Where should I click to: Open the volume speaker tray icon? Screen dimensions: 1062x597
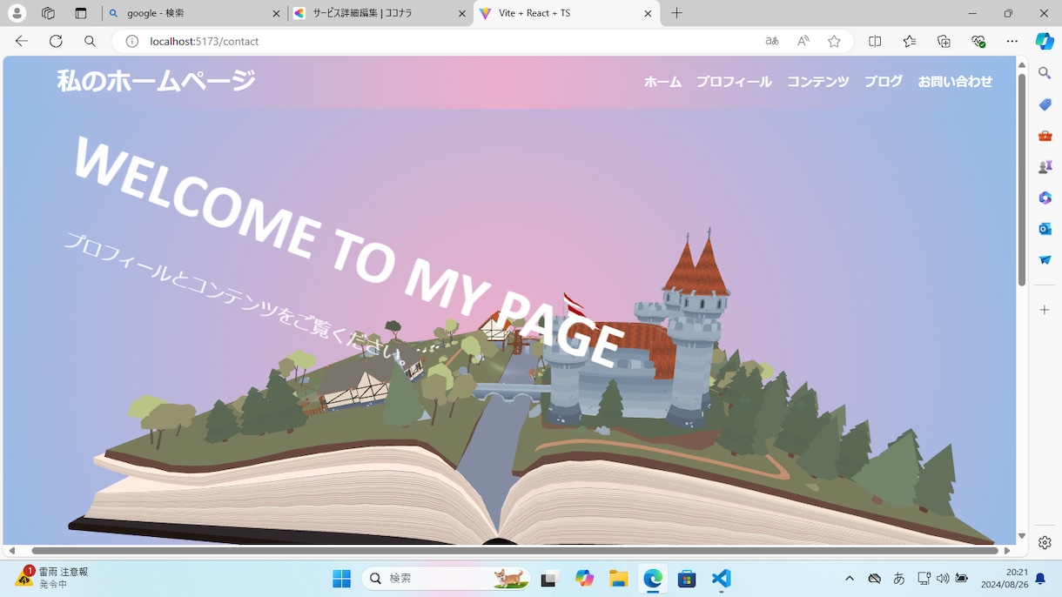[943, 579]
